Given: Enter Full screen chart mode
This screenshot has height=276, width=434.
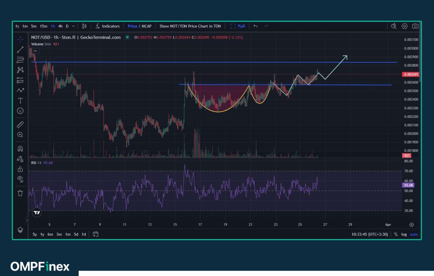Looking at the screenshot, I should (x=238, y=26).
